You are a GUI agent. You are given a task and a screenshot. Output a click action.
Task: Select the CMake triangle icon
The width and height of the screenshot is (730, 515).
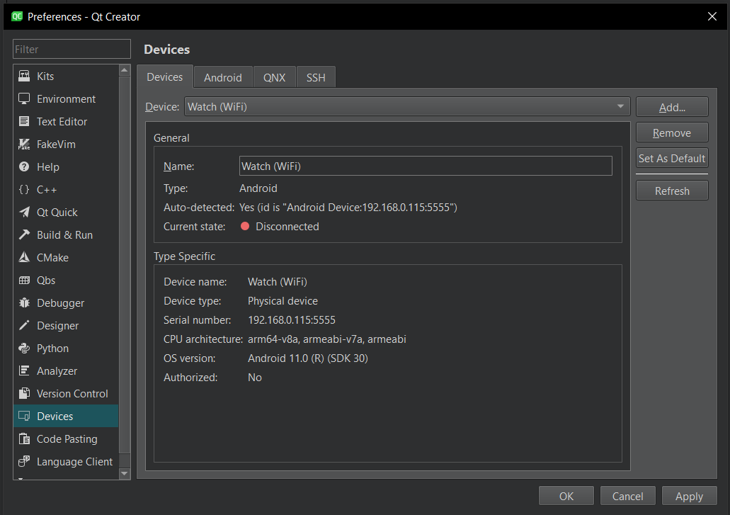pos(24,258)
